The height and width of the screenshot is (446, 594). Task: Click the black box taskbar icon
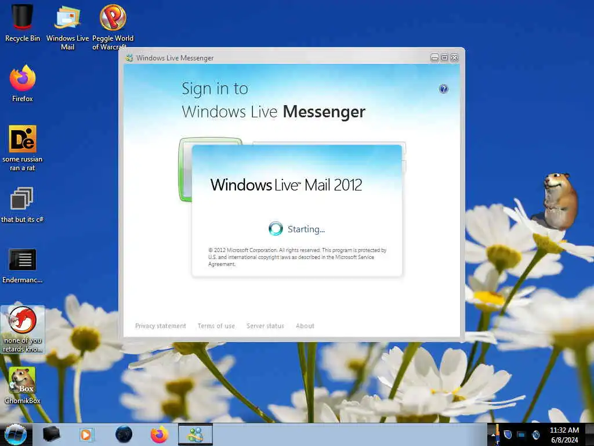51,434
